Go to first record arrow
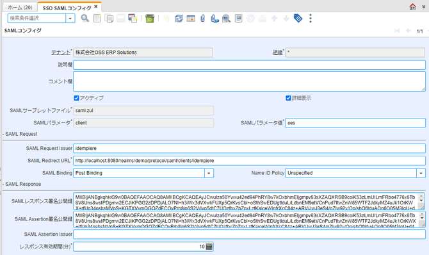The image size is (429, 255). tap(397, 31)
